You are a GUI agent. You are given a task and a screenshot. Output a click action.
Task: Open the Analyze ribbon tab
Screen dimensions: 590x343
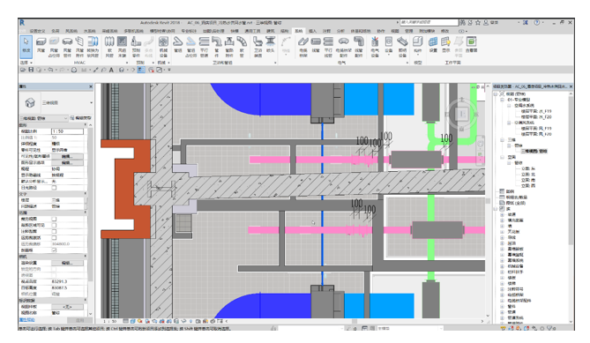[340, 31]
